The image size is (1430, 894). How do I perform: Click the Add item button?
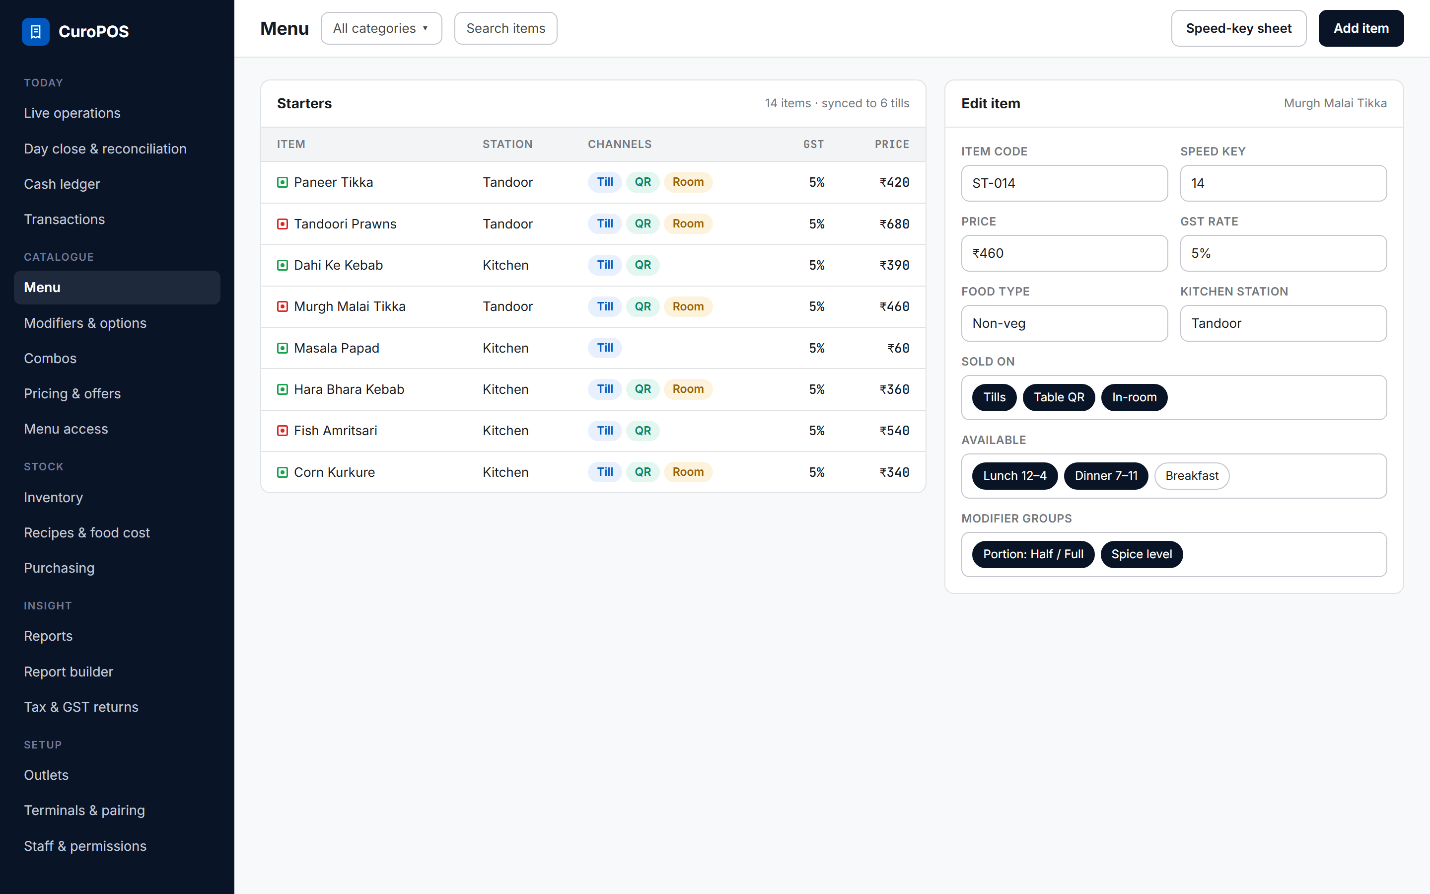point(1361,28)
